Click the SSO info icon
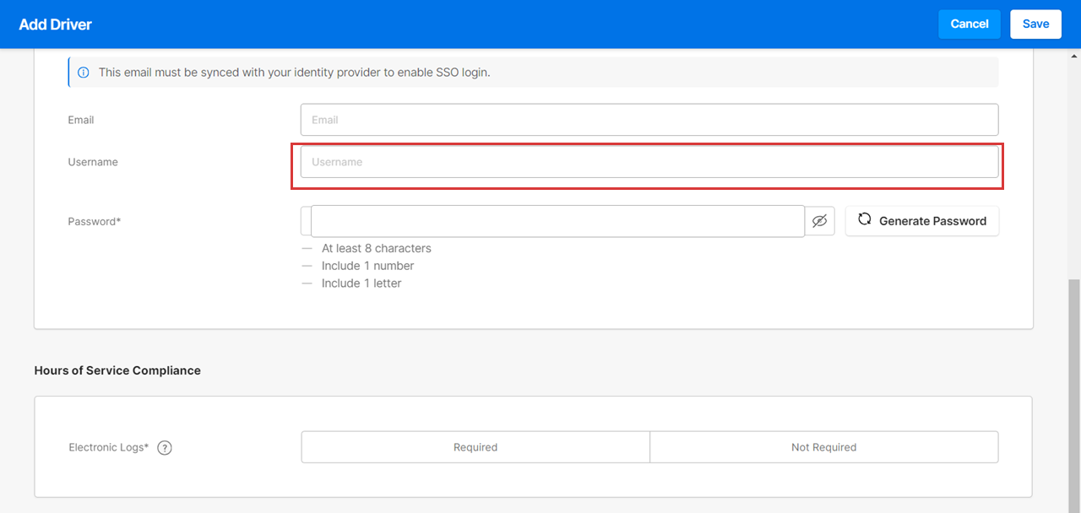The width and height of the screenshot is (1081, 513). coord(84,73)
